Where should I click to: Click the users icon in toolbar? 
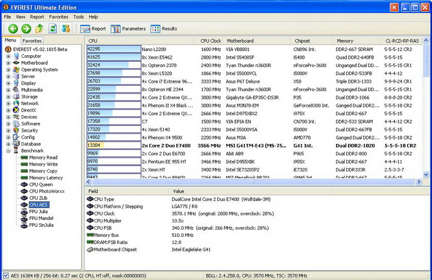point(66,28)
